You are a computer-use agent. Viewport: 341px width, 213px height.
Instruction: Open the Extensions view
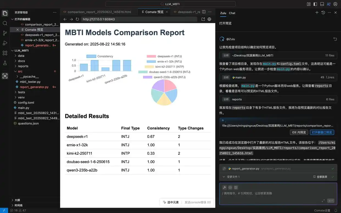coord(5,53)
